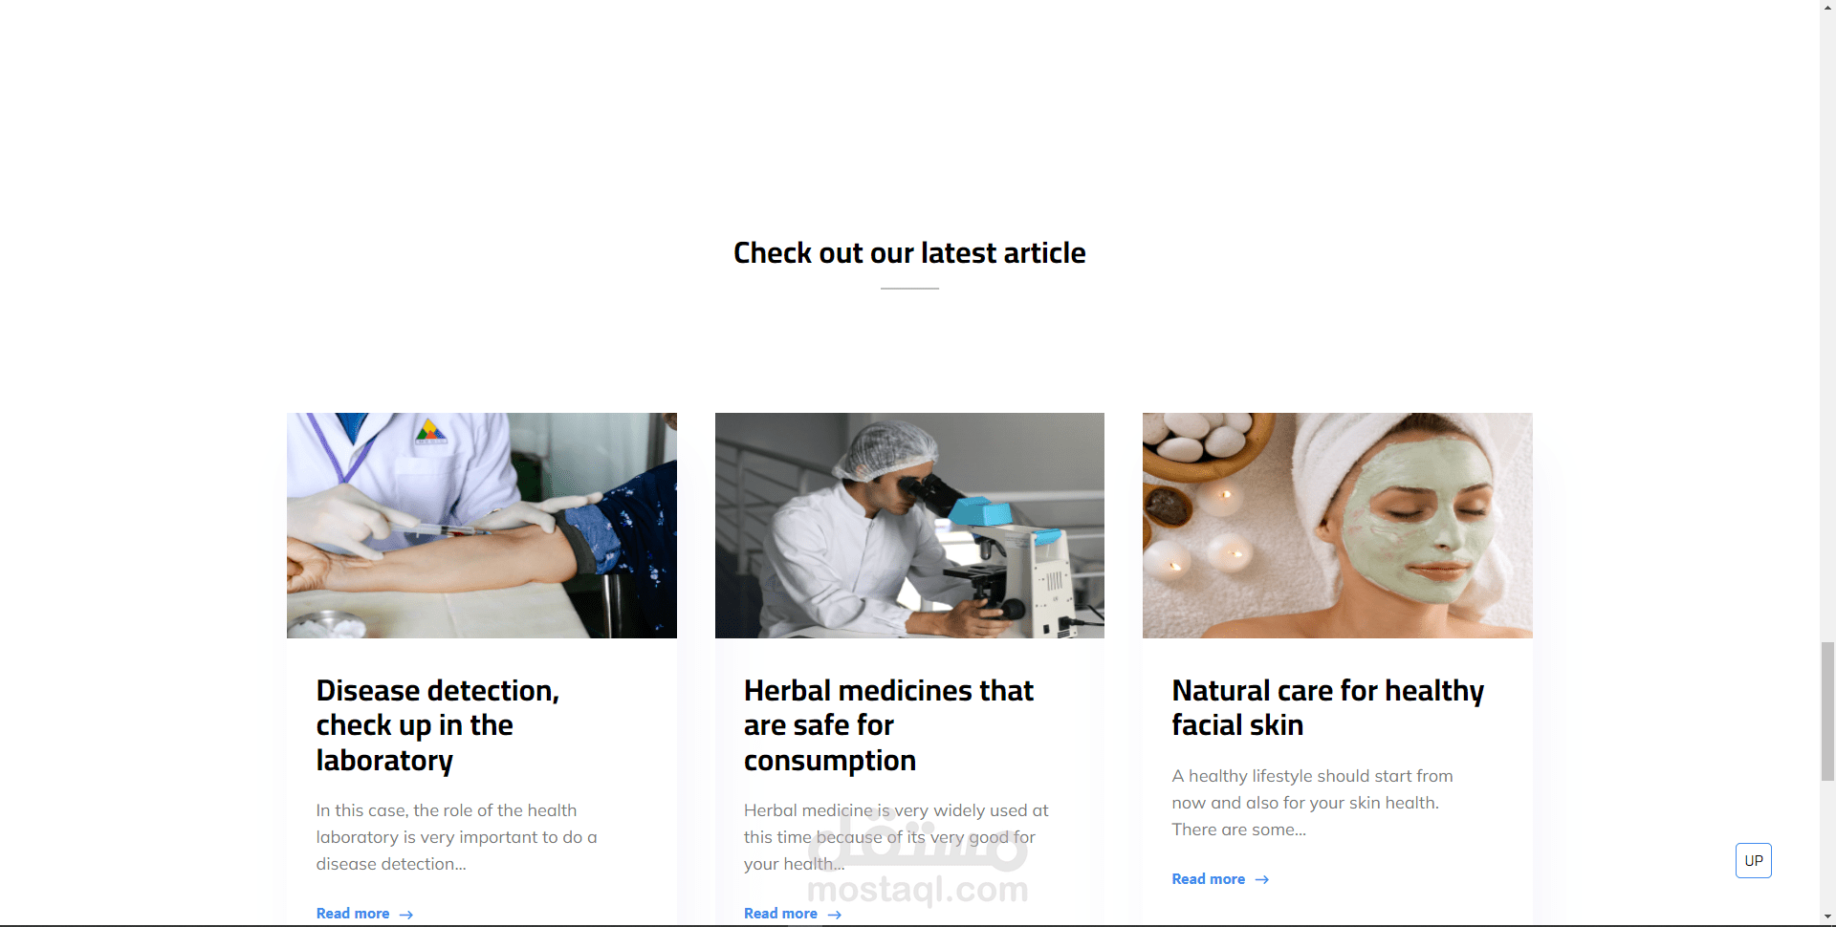Open the blood draw laboratory article image

[482, 526]
